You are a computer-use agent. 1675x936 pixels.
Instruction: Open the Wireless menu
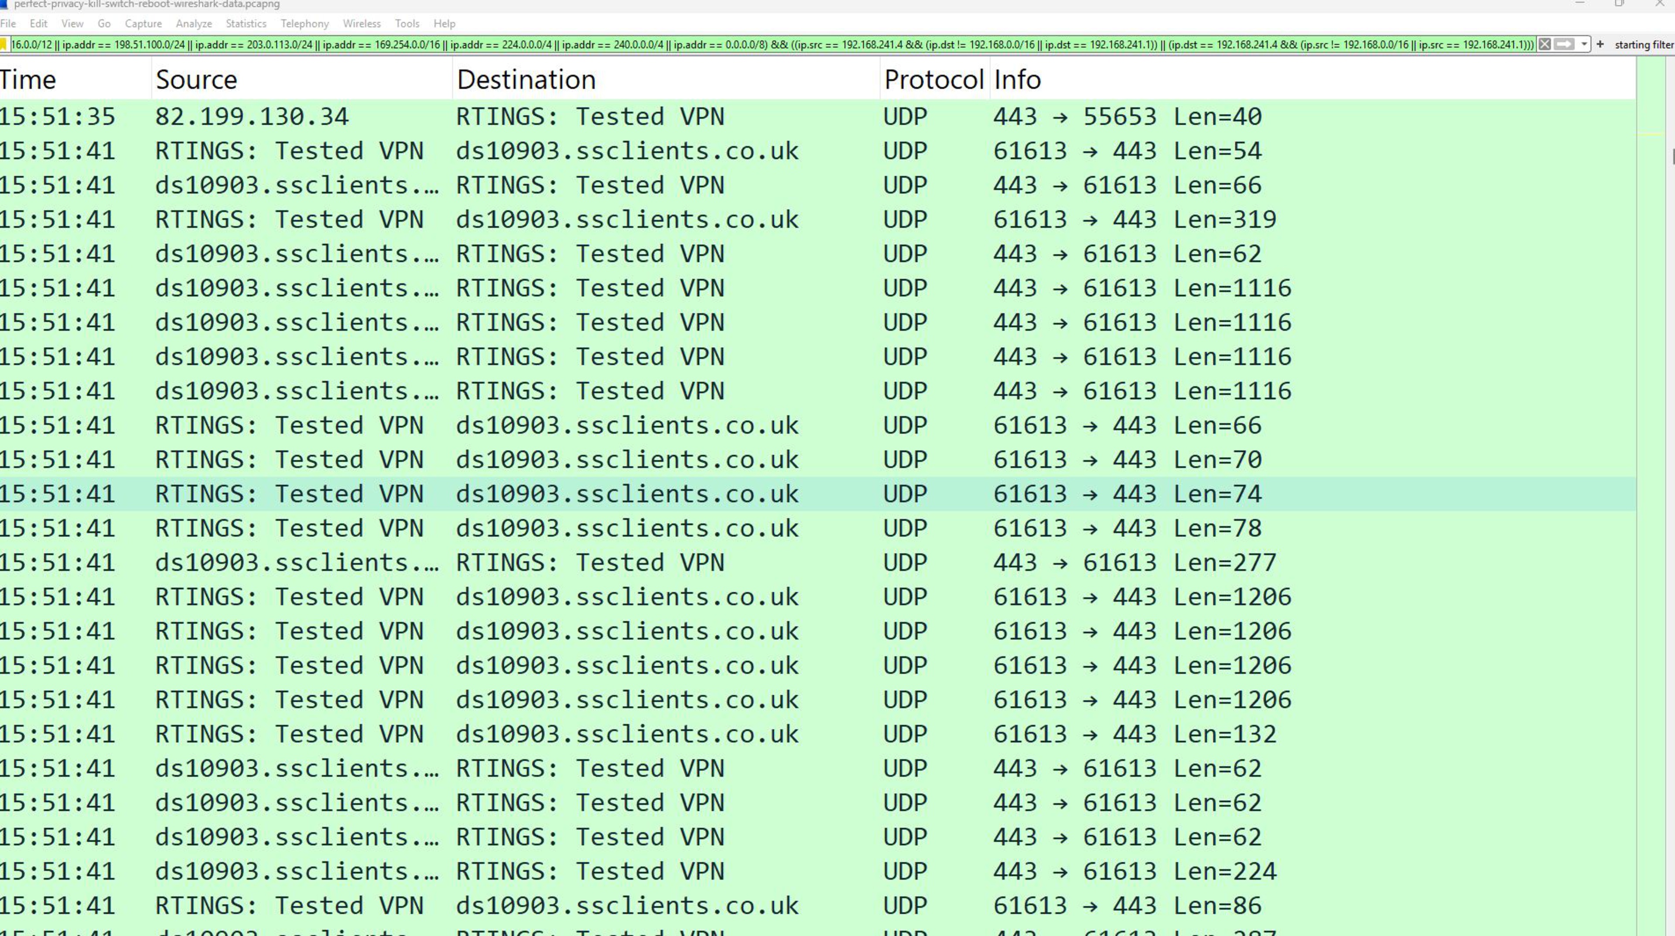[361, 24]
